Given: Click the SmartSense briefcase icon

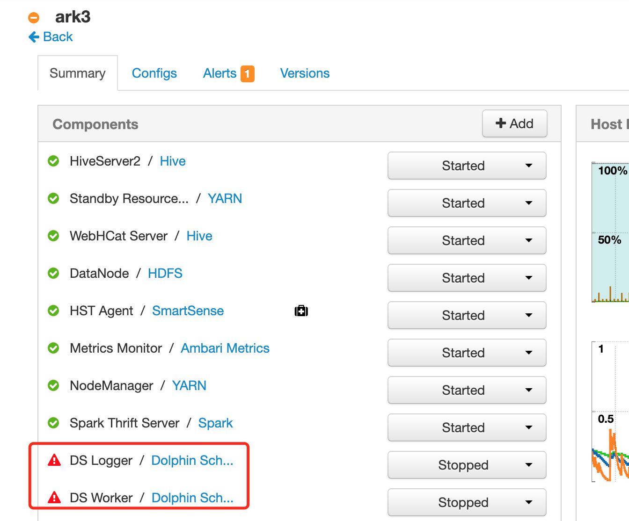Looking at the screenshot, I should [x=301, y=311].
